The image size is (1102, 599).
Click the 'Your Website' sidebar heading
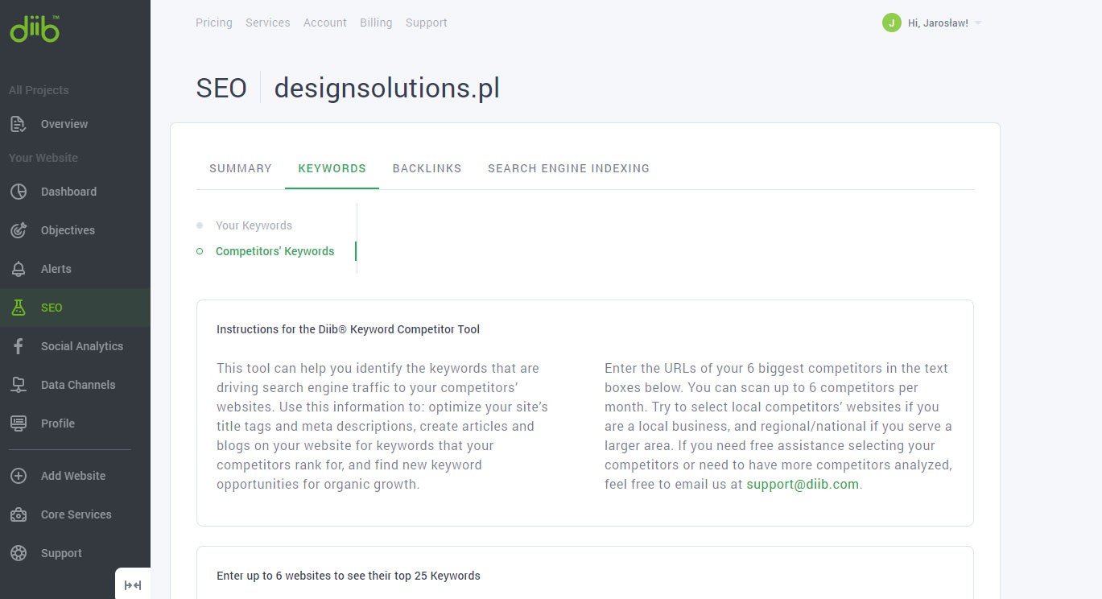(x=43, y=158)
